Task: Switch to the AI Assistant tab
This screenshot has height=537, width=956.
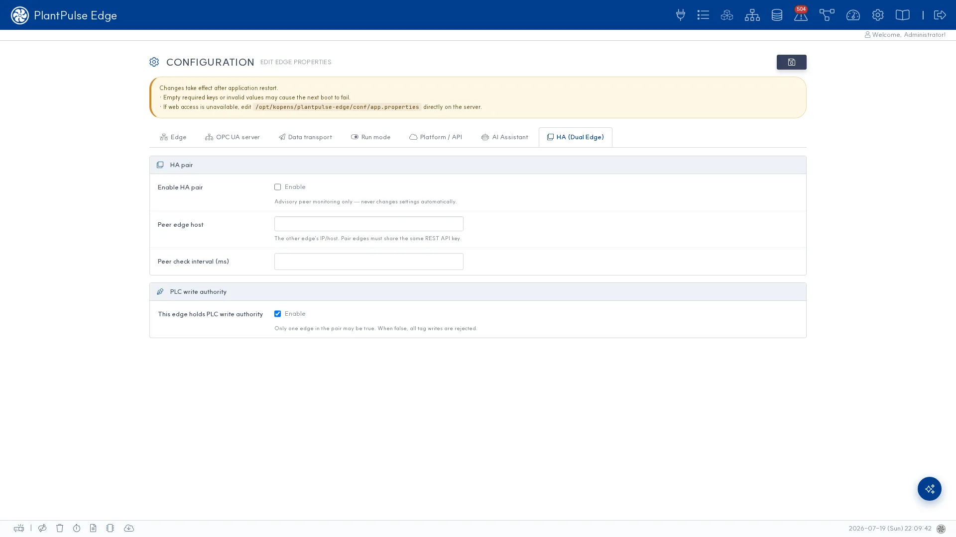Action: 505,137
